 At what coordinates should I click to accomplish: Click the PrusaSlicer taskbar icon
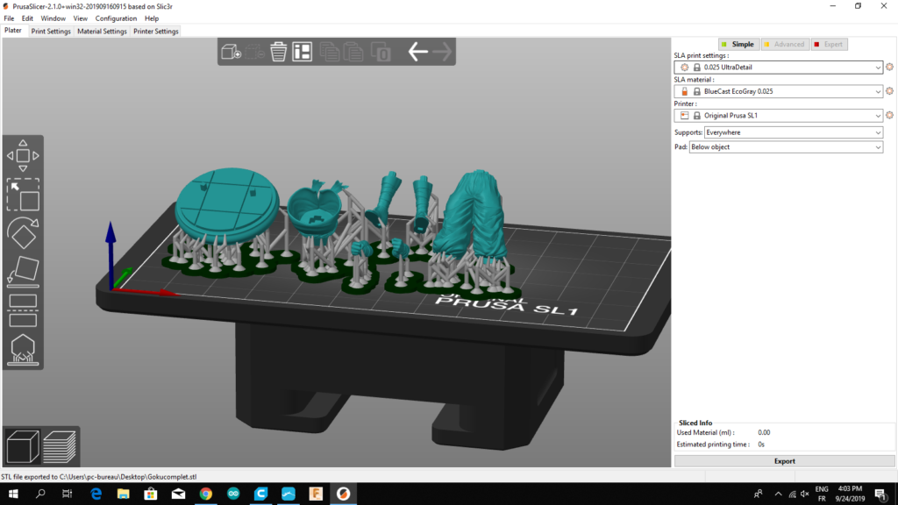tap(343, 494)
